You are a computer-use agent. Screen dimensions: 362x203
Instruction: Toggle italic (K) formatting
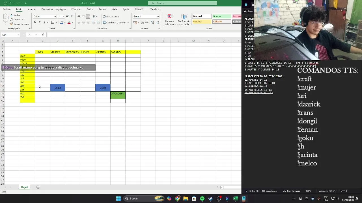coord(40,22)
